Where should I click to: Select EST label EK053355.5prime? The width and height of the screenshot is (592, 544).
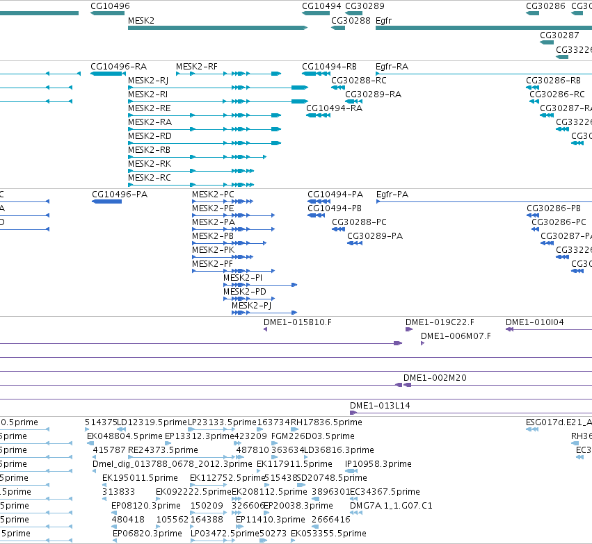(328, 534)
